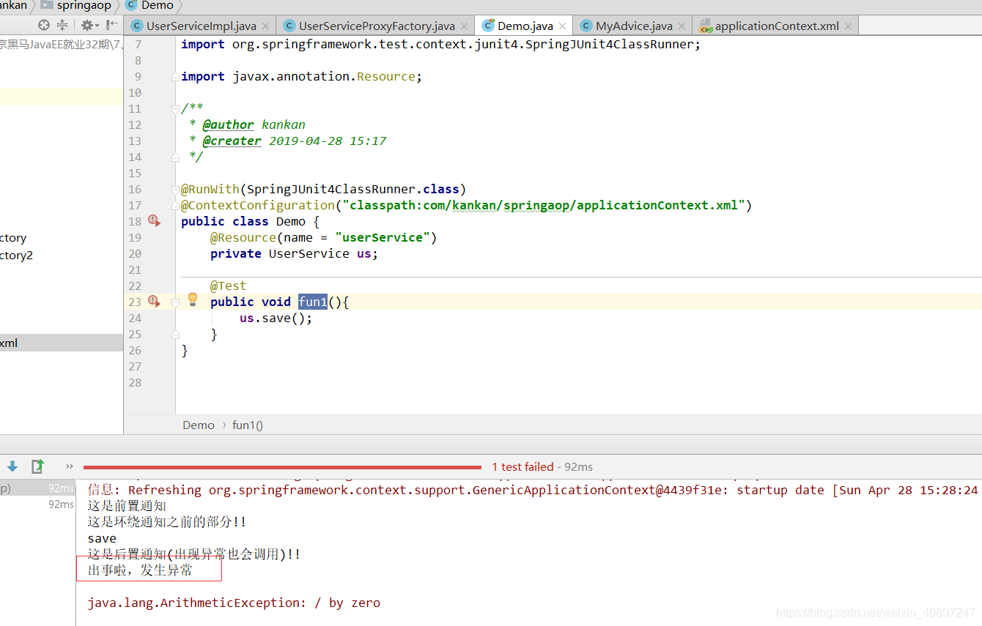The image size is (982, 626).
Task: Click the '1 test failed - 92ms' status text
Action: 542,466
